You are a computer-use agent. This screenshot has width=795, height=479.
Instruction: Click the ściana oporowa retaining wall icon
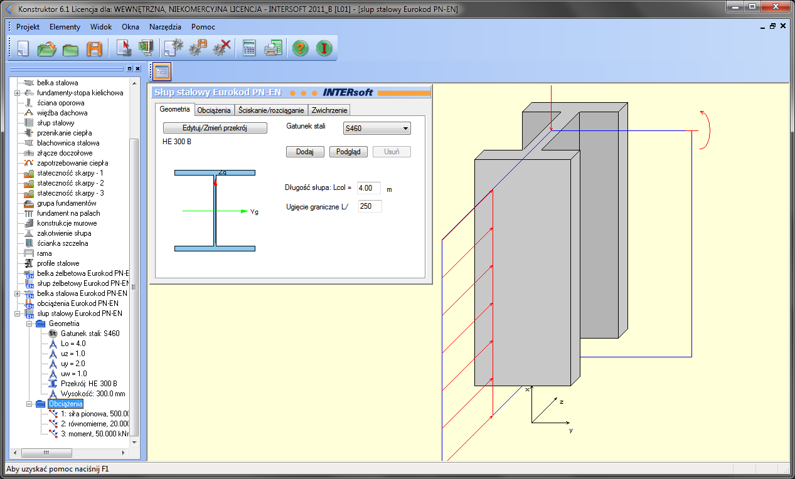click(x=28, y=103)
